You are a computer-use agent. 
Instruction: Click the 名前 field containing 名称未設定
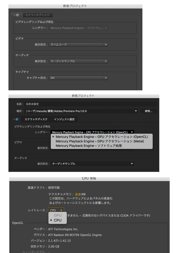pos(91,104)
